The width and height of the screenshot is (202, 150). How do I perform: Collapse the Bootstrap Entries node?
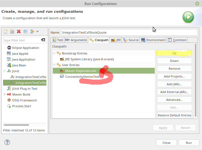point(54,53)
